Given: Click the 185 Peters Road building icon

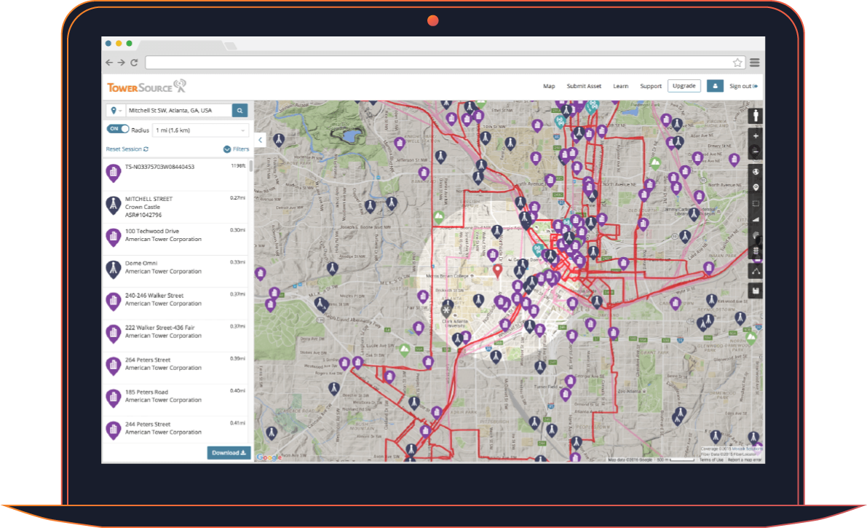Looking at the screenshot, I should pyautogui.click(x=114, y=398).
